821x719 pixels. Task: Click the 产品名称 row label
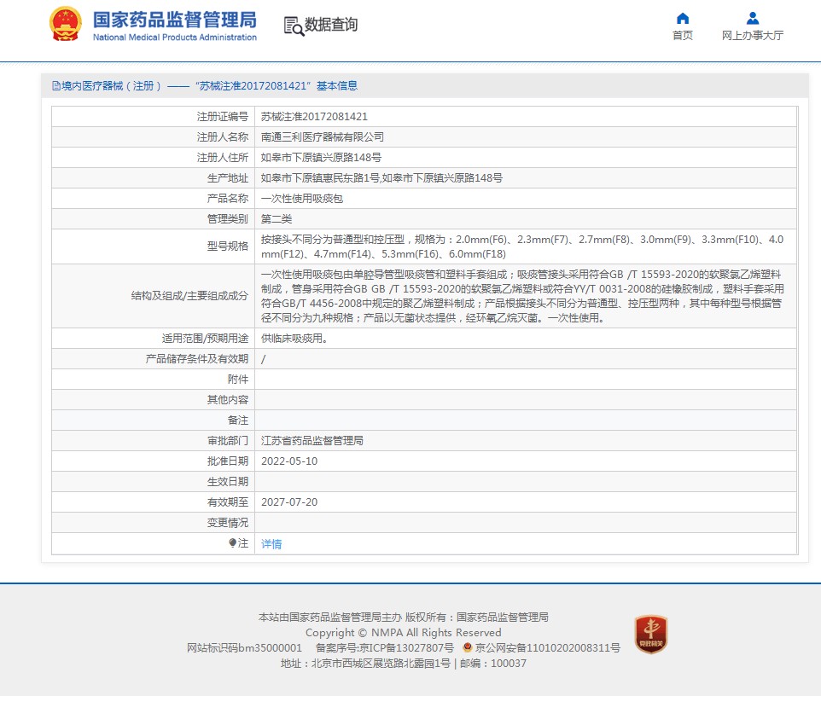coord(228,199)
